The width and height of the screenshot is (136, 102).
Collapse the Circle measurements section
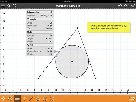40,45
